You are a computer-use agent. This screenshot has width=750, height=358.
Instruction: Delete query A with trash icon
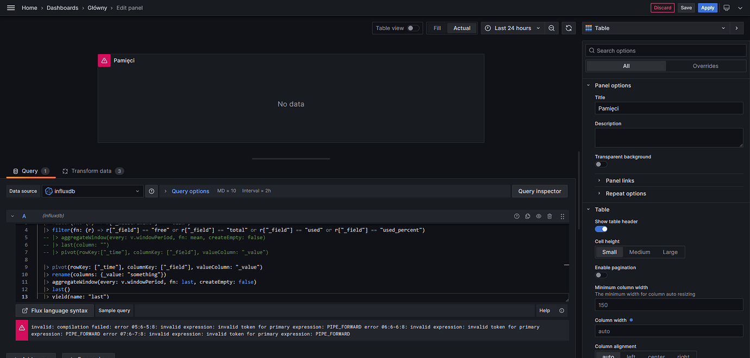click(x=549, y=216)
